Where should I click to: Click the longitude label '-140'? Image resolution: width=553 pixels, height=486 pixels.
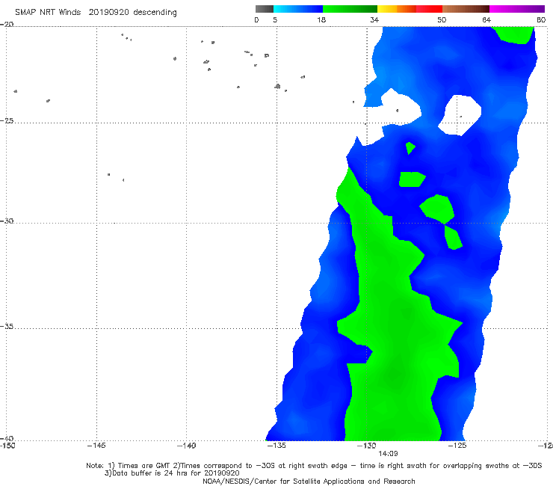186,446
